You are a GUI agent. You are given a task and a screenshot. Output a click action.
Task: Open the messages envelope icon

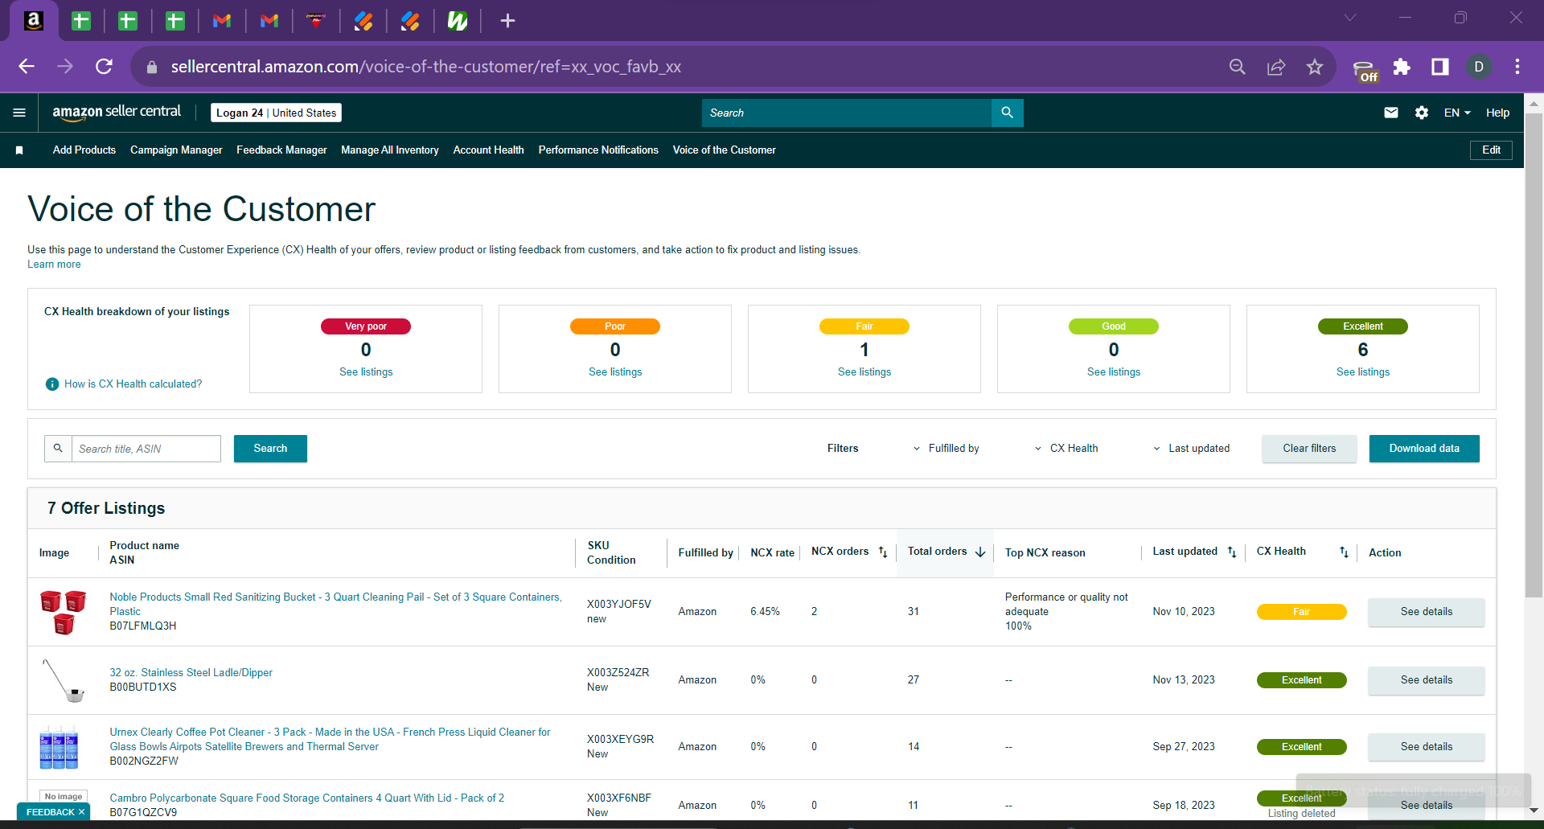1390,113
